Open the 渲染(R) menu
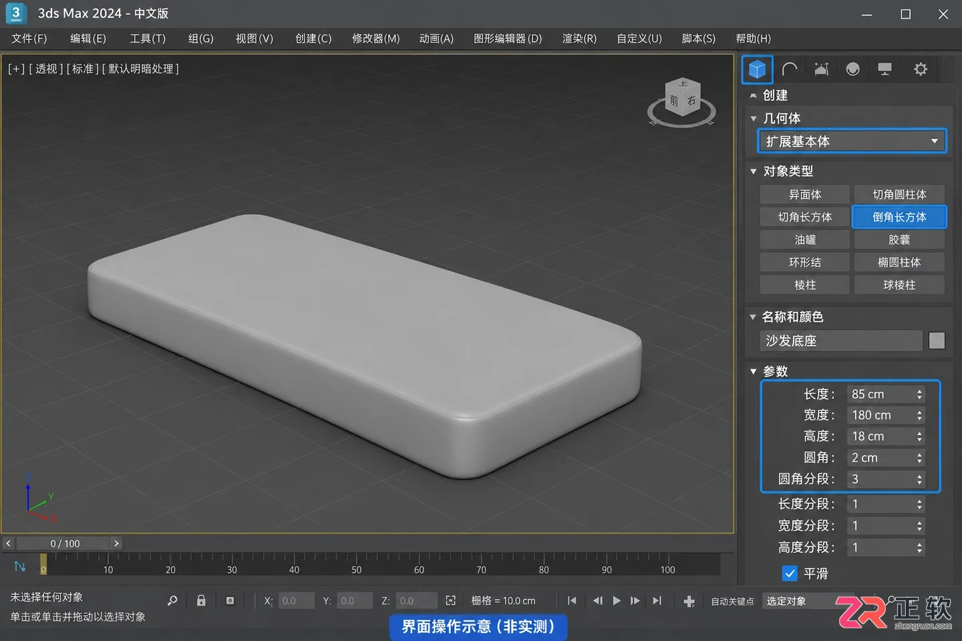962x641 pixels. tap(579, 39)
